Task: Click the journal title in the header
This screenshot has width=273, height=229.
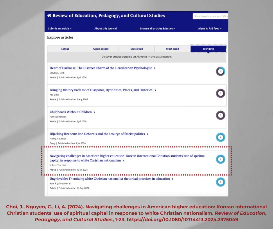Action: 109,15
